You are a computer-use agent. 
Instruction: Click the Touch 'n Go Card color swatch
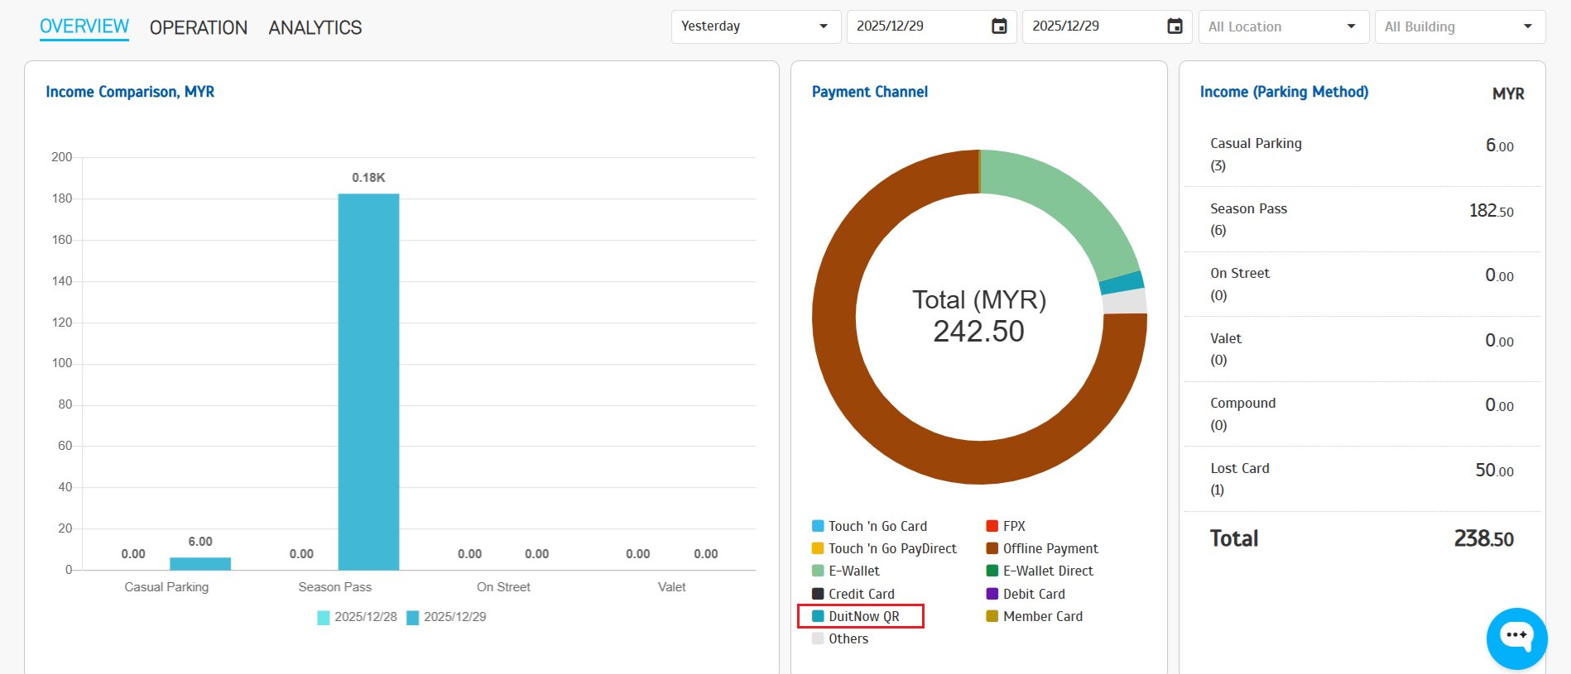click(818, 526)
